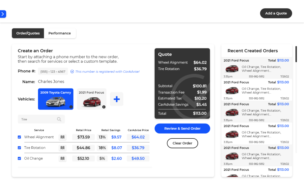This screenshot has height=190, width=304.
Task: Click the Service column header
Action: (39, 130)
